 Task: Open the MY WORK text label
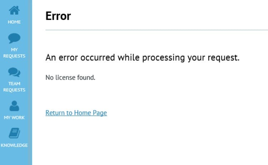click(x=14, y=117)
